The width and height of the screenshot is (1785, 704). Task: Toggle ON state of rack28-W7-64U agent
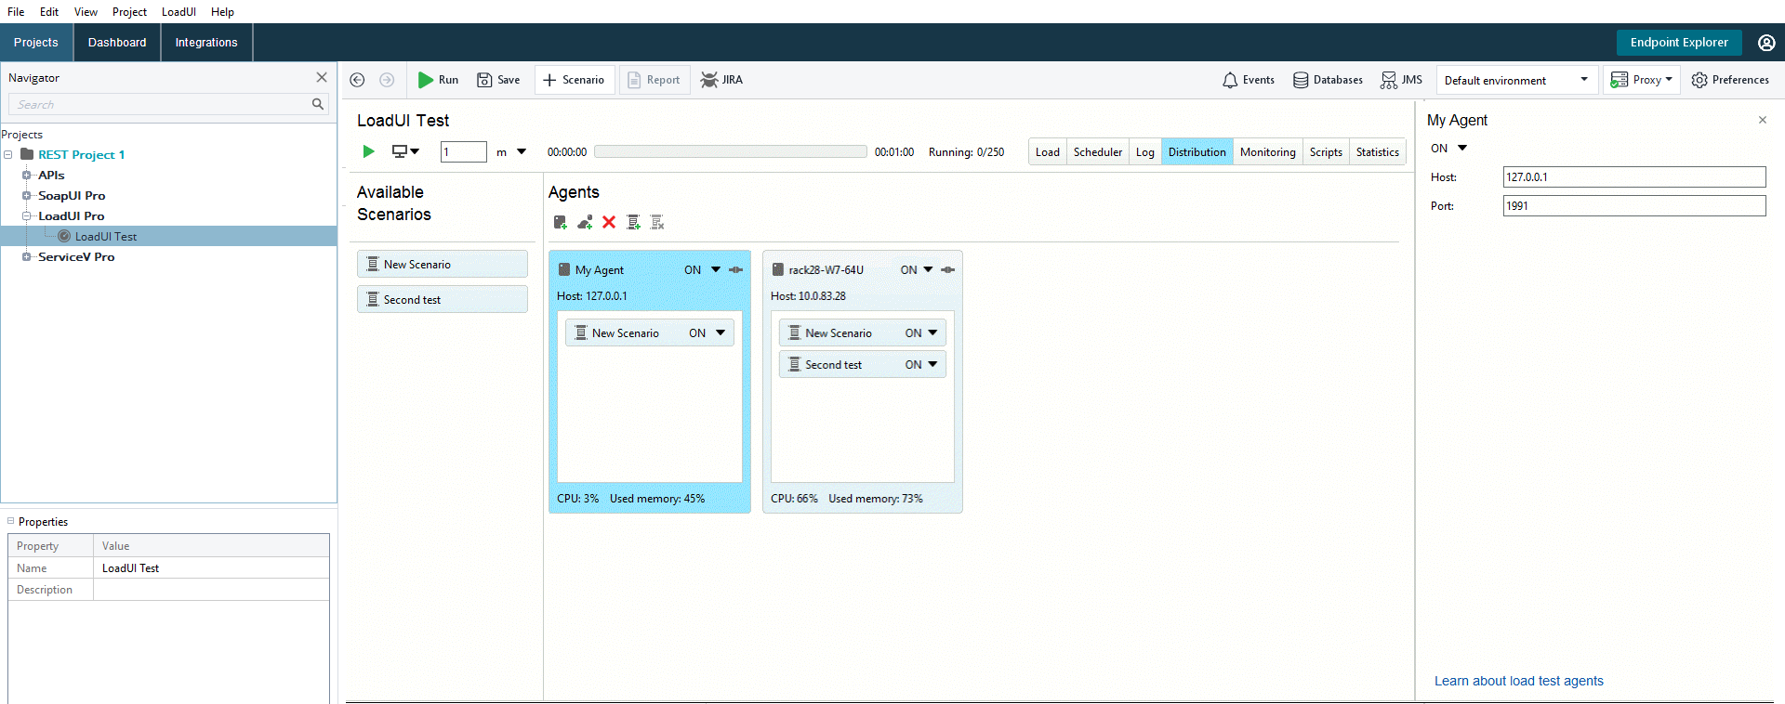click(x=917, y=270)
